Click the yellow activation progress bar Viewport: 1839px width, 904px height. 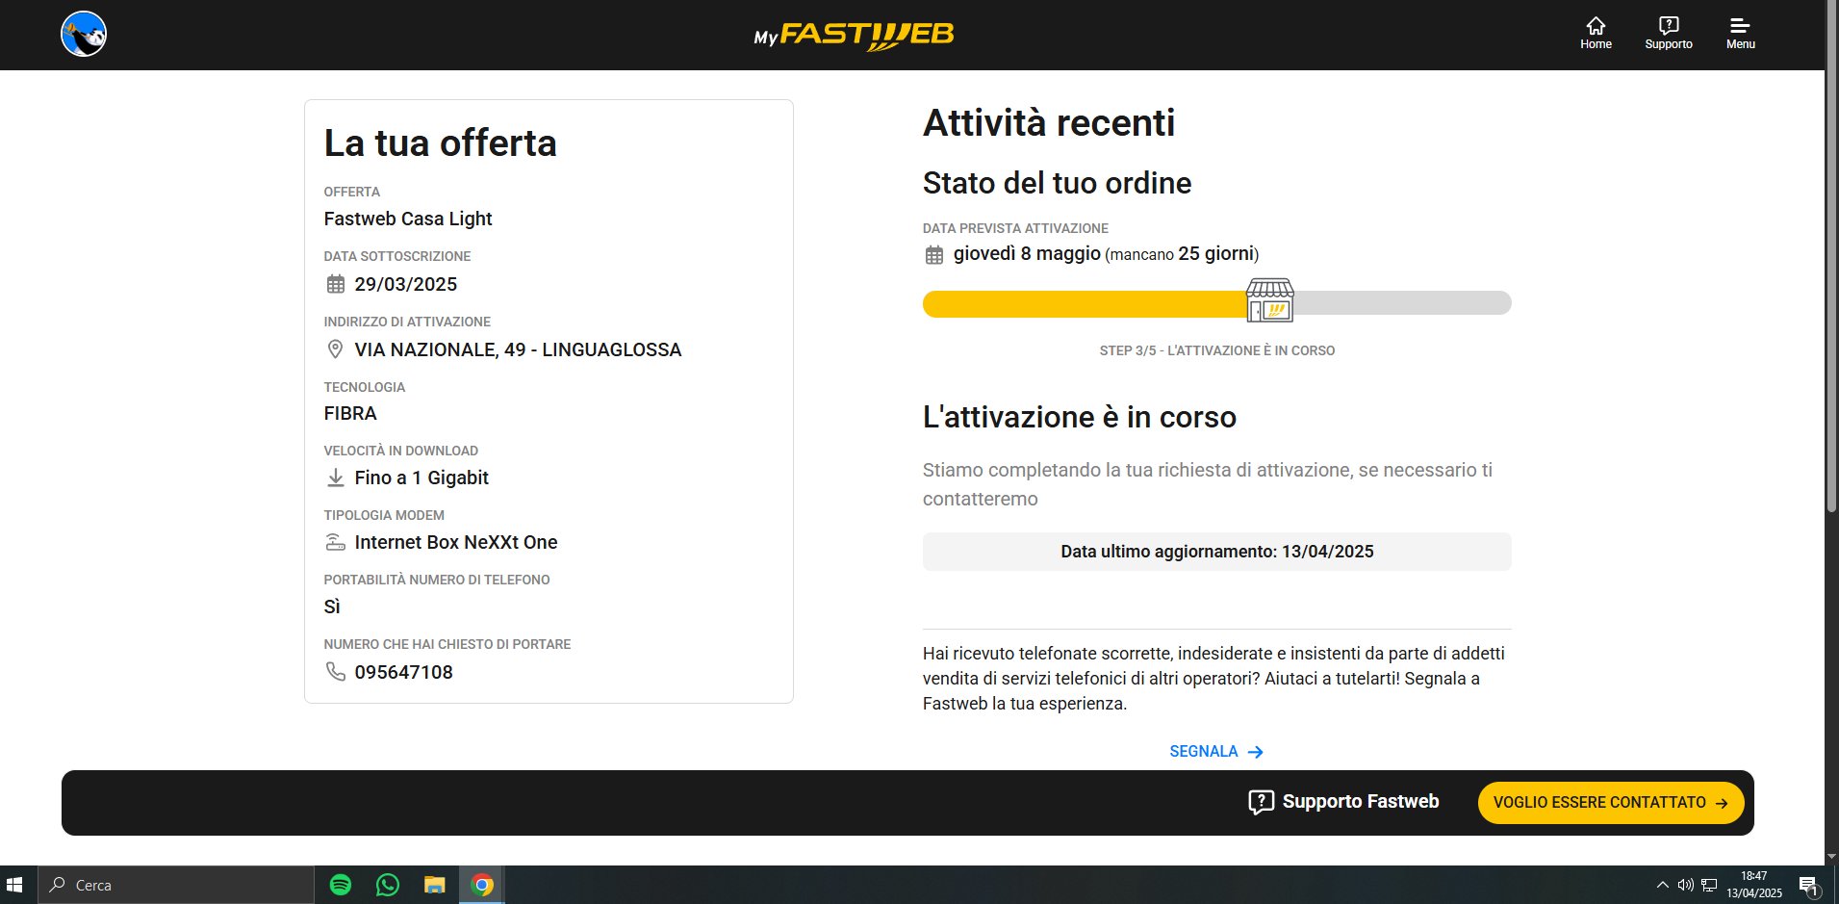tap(1086, 303)
